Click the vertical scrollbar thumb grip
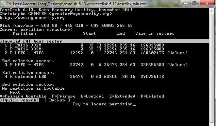This screenshot has height=126, width=216. point(211,68)
